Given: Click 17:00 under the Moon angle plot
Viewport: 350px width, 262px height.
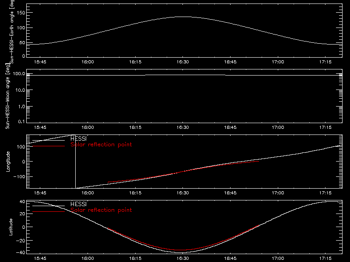Looking at the screenshot, I should click(x=278, y=128).
